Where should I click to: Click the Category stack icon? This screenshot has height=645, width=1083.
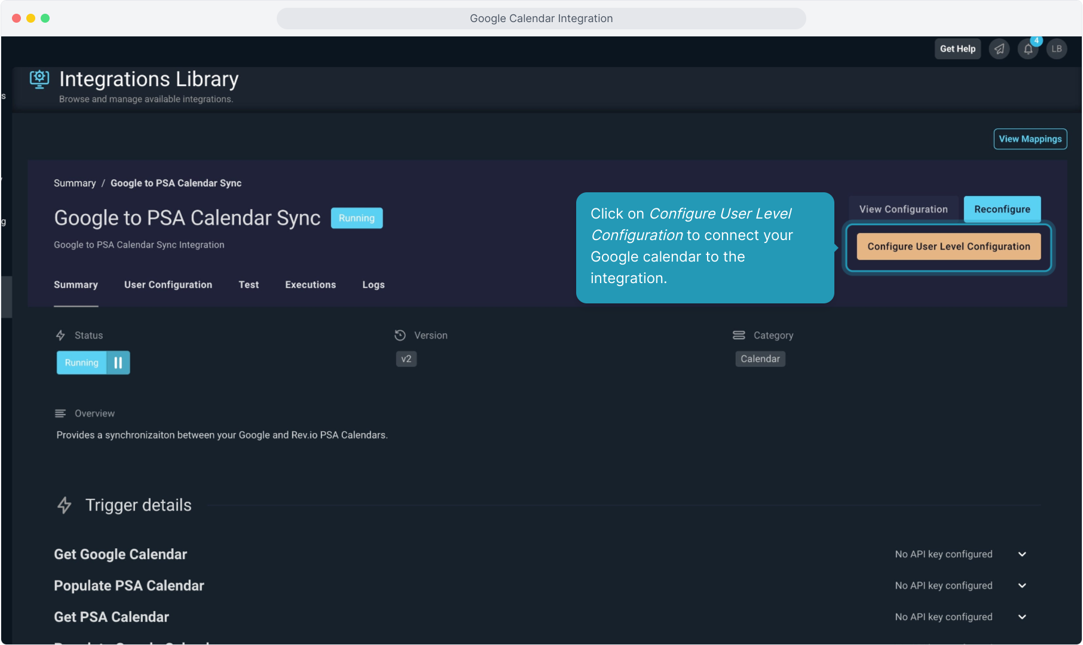(739, 336)
